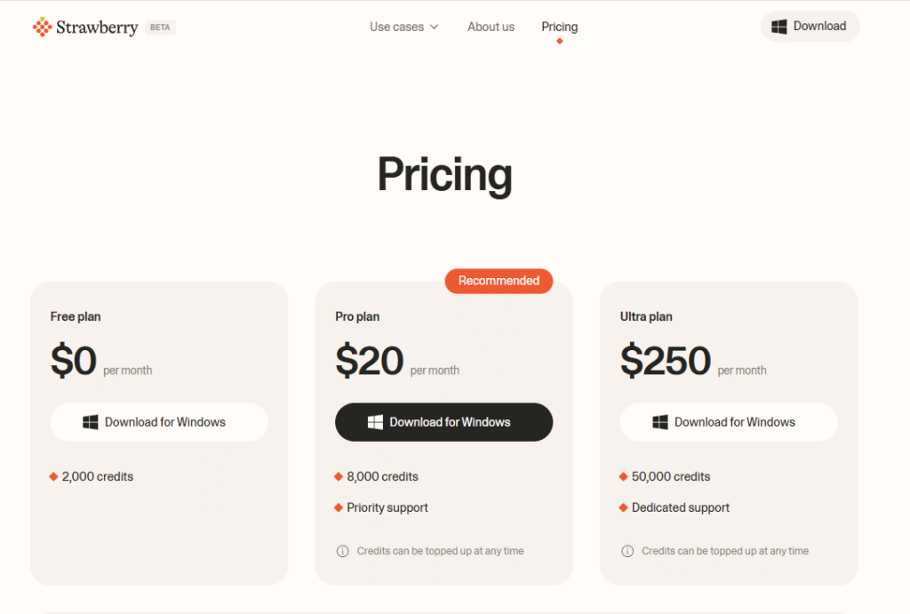Click the Strawberry logo icon
The image size is (910, 614).
42,27
